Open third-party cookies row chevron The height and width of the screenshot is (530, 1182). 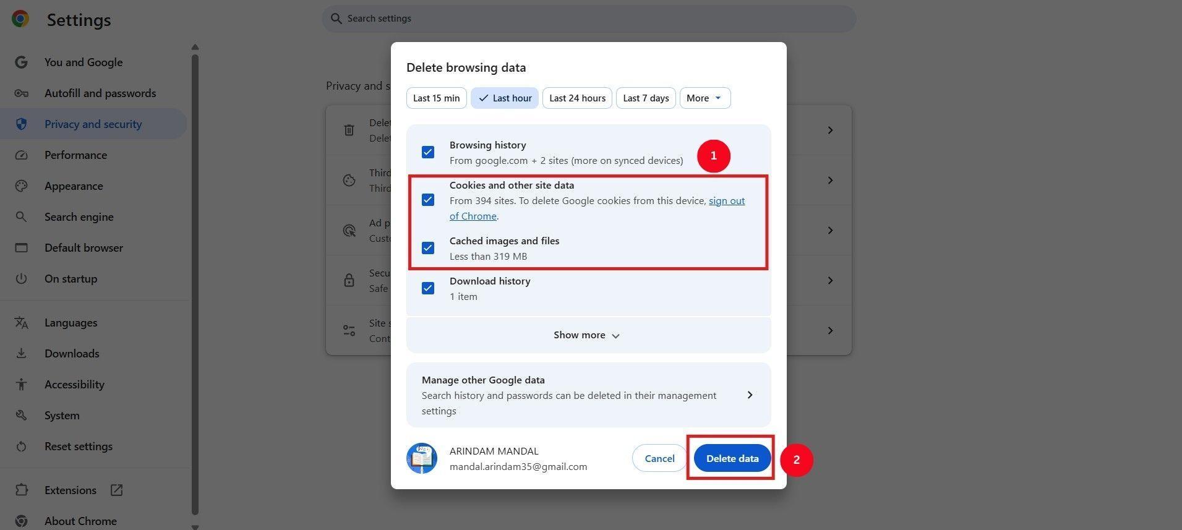pos(830,180)
